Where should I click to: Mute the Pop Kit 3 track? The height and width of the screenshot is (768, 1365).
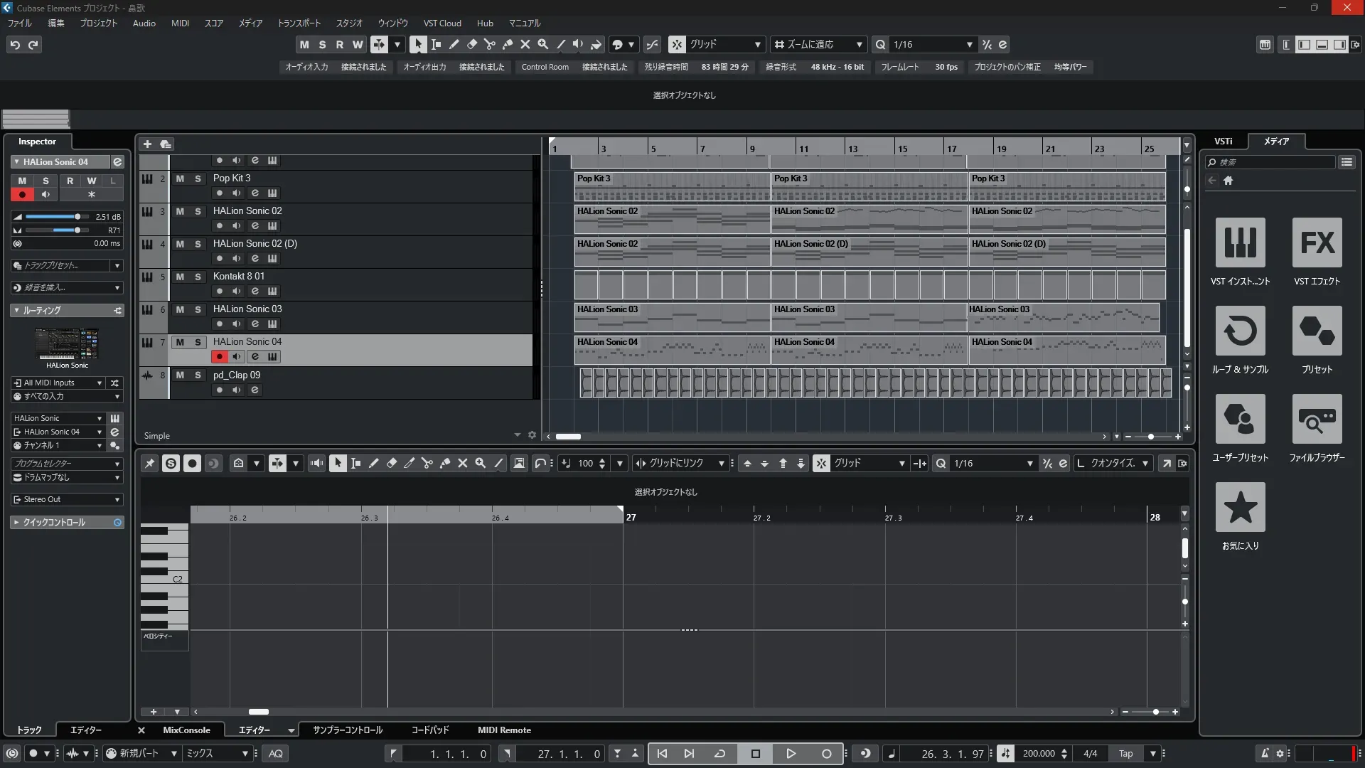click(x=180, y=178)
